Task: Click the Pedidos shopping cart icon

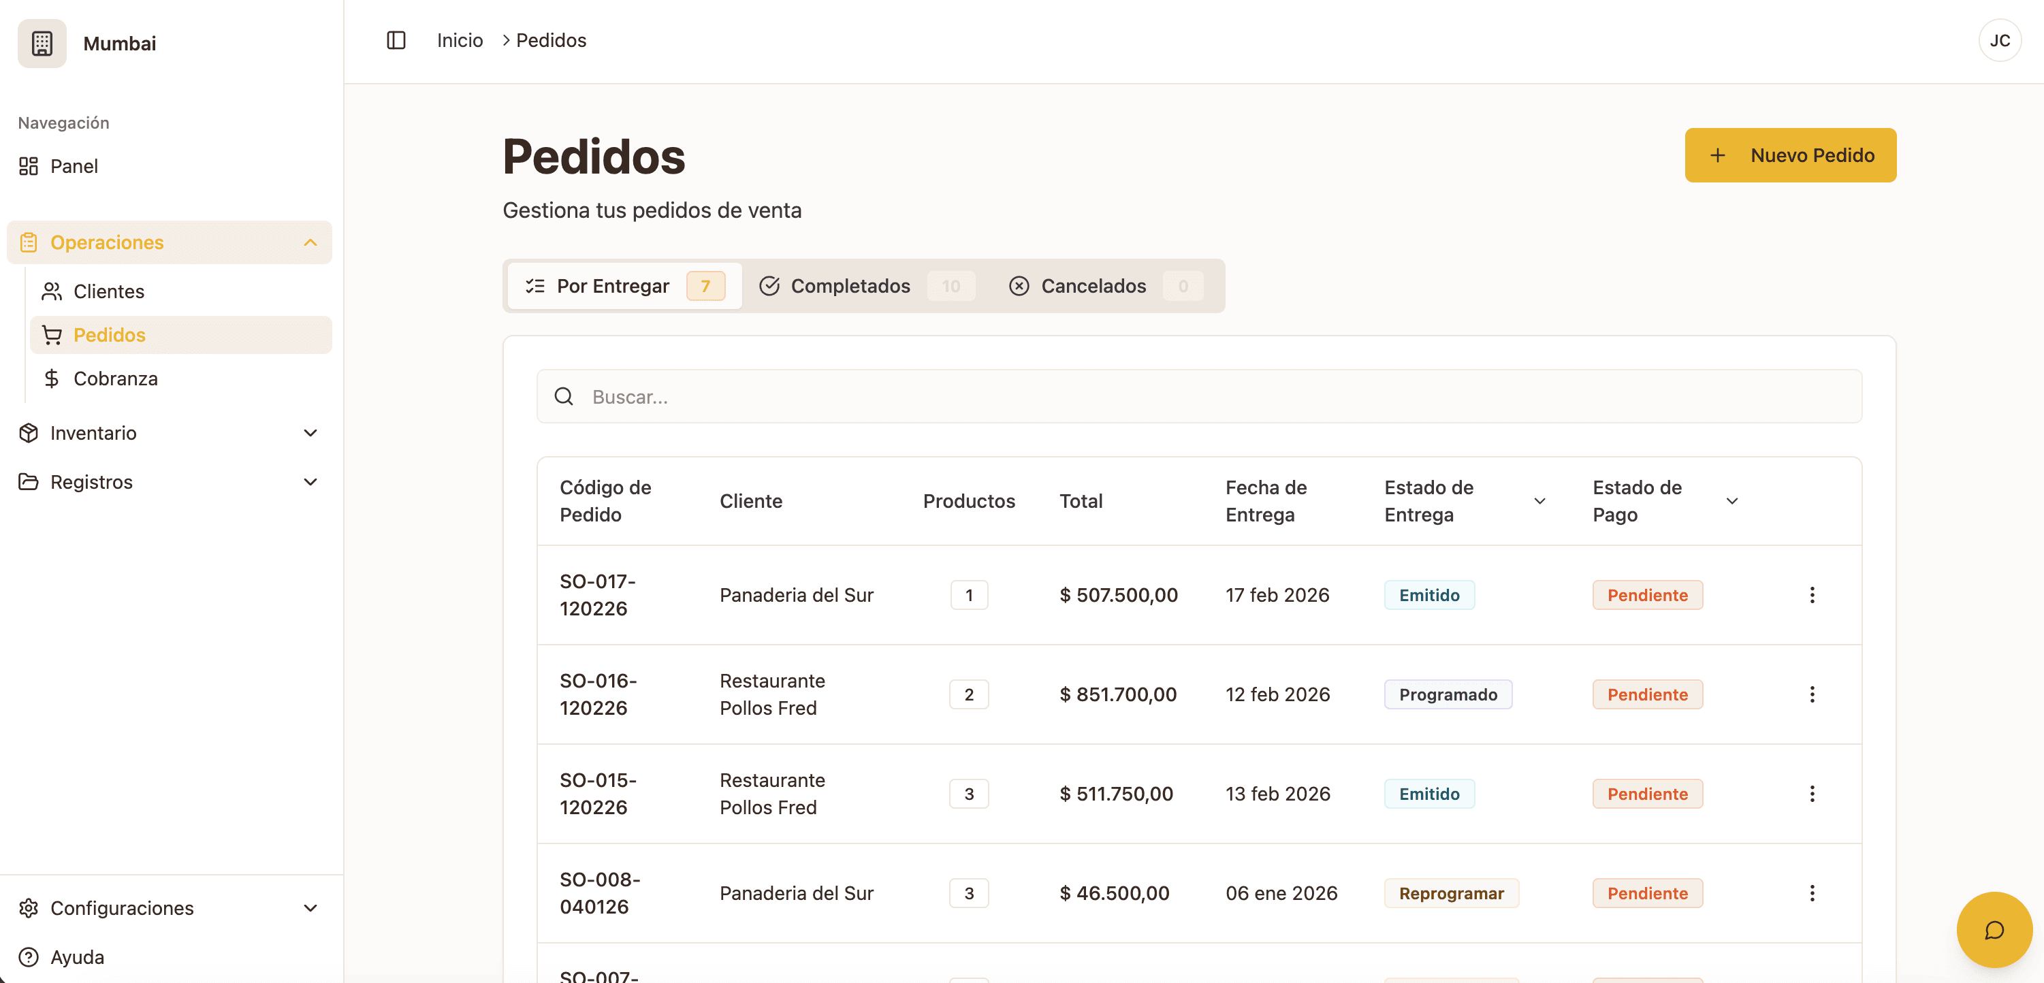Action: coord(52,335)
